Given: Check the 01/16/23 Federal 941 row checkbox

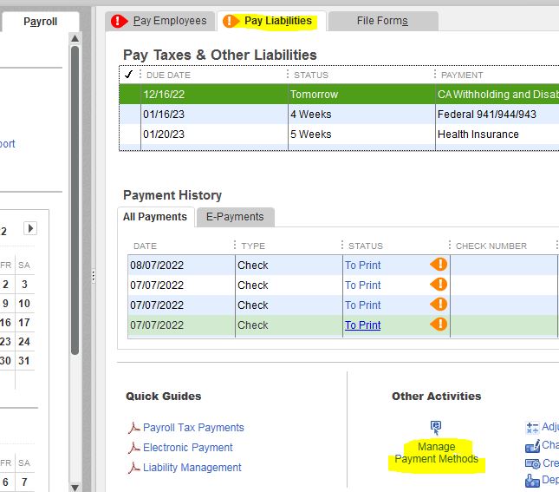Looking at the screenshot, I should tap(130, 115).
